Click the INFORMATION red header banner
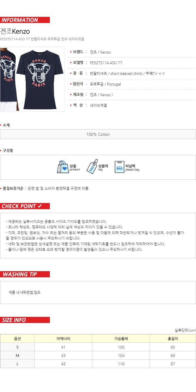Screen dimensions: 196x392 pyautogui.click(x=25, y=20)
